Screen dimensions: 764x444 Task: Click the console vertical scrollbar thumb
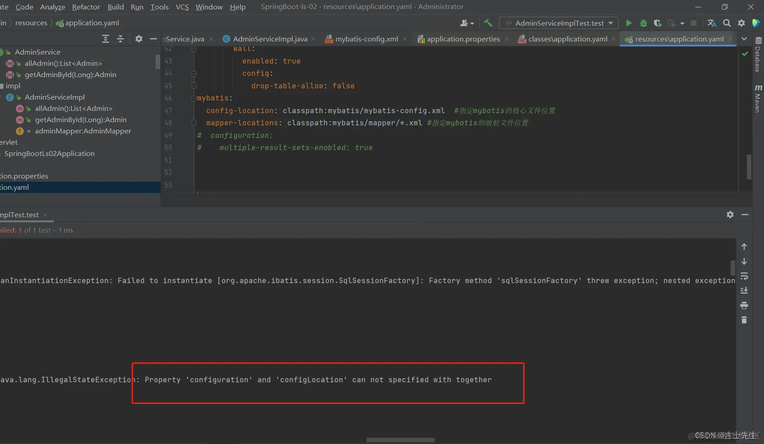(x=733, y=267)
